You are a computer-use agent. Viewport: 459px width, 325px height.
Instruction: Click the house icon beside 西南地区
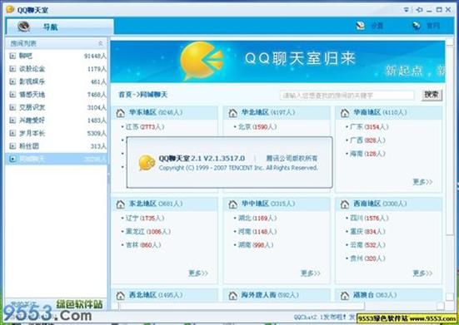click(345, 204)
